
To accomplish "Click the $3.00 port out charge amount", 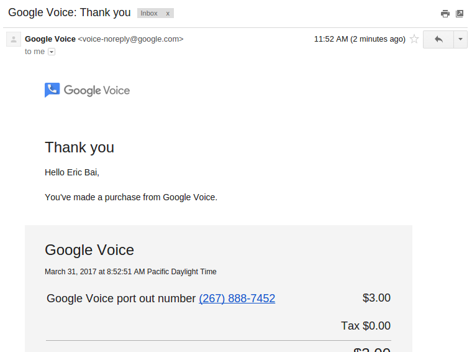I will [x=376, y=298].
